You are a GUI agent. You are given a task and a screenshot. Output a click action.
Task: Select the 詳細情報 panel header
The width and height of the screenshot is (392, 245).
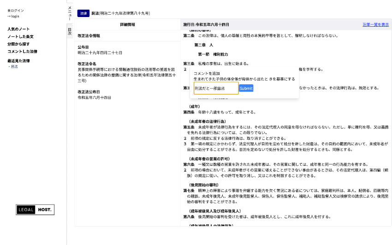point(127,24)
